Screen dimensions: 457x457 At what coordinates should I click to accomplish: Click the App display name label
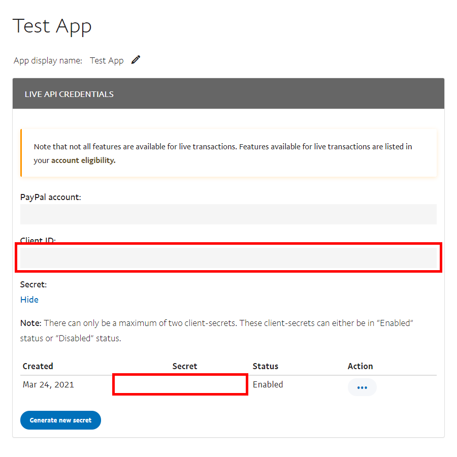(x=48, y=60)
